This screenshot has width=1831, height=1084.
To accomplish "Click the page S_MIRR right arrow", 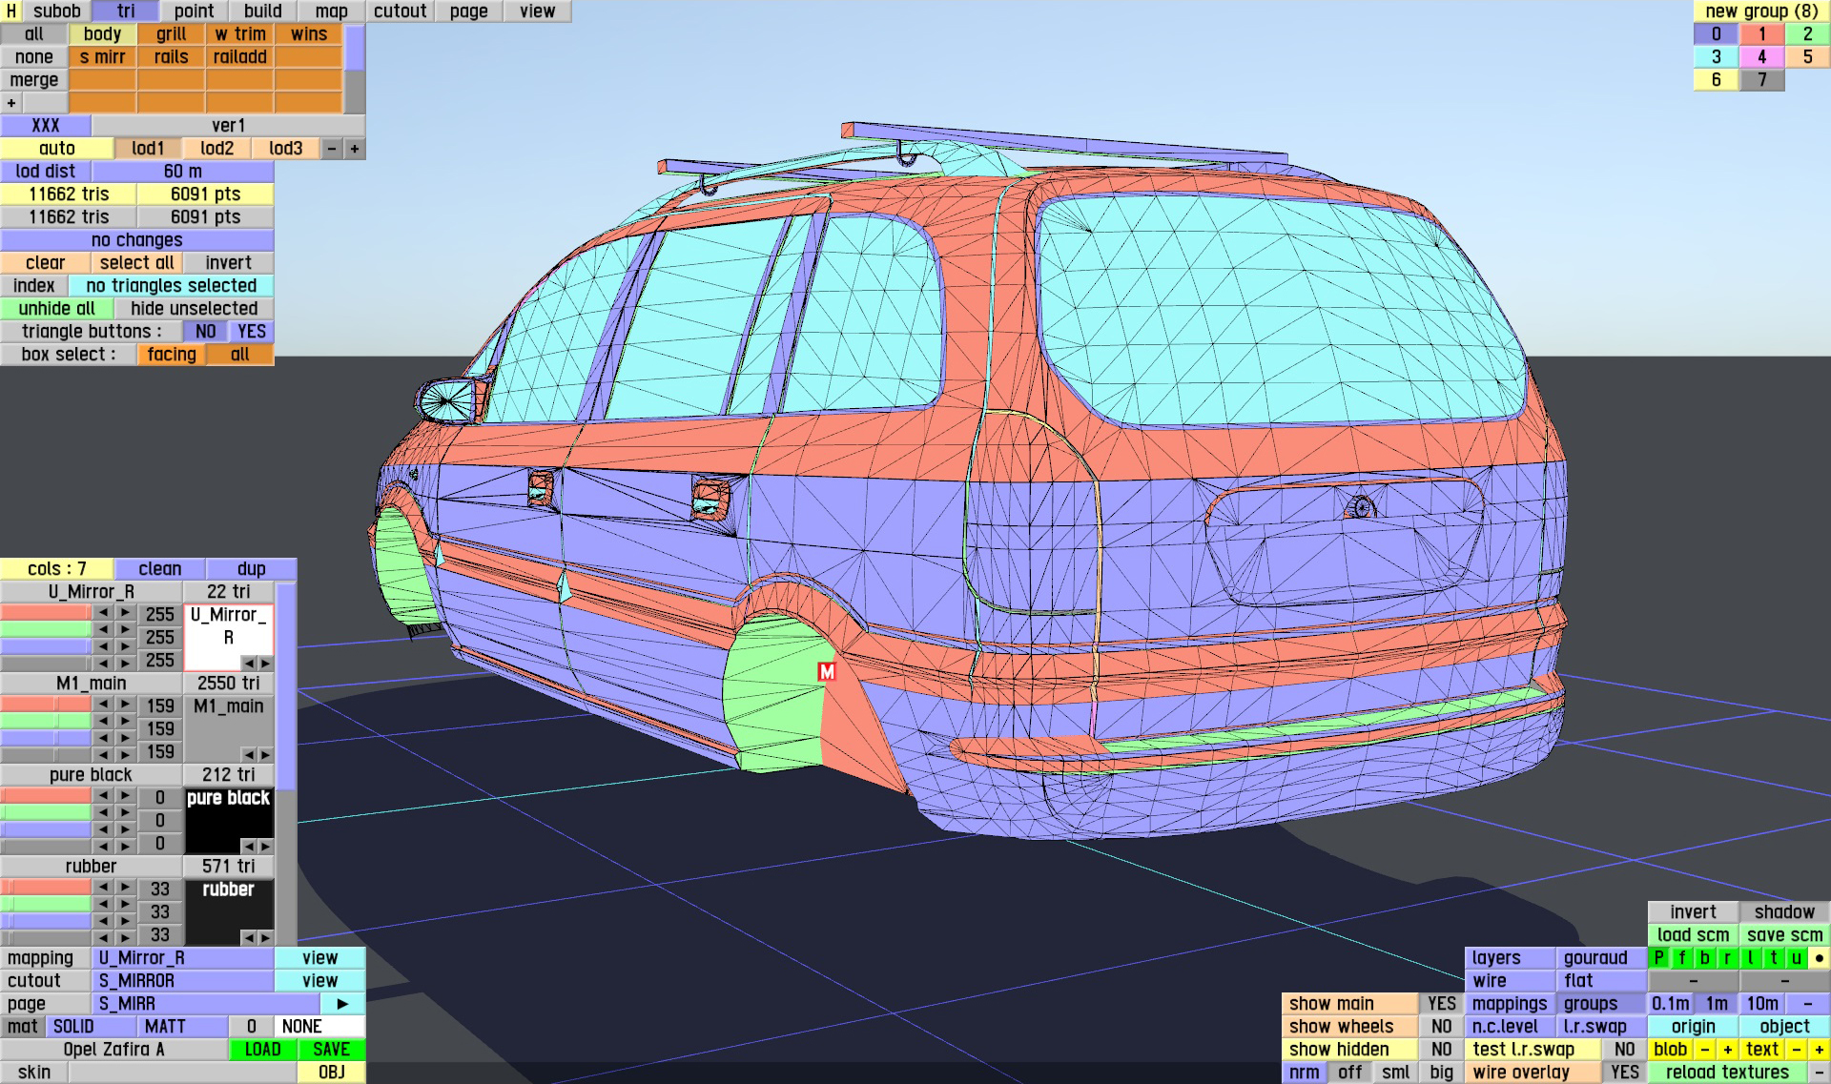I will tap(342, 1004).
